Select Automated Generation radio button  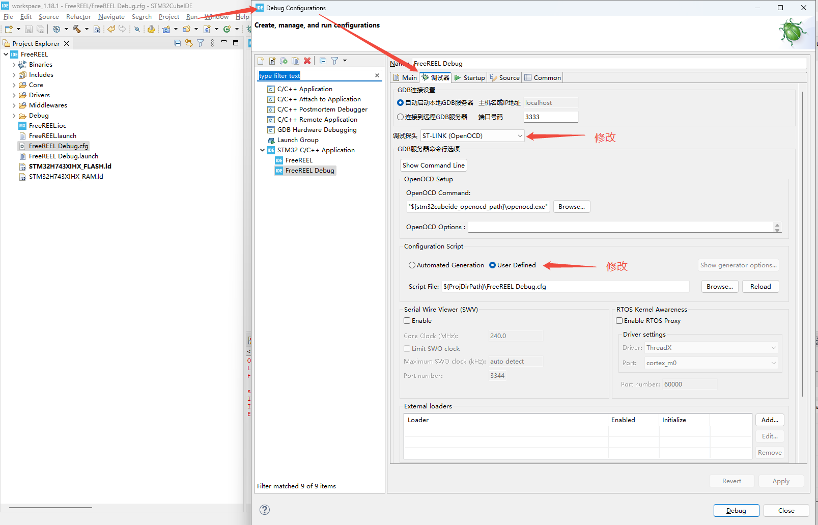point(412,265)
